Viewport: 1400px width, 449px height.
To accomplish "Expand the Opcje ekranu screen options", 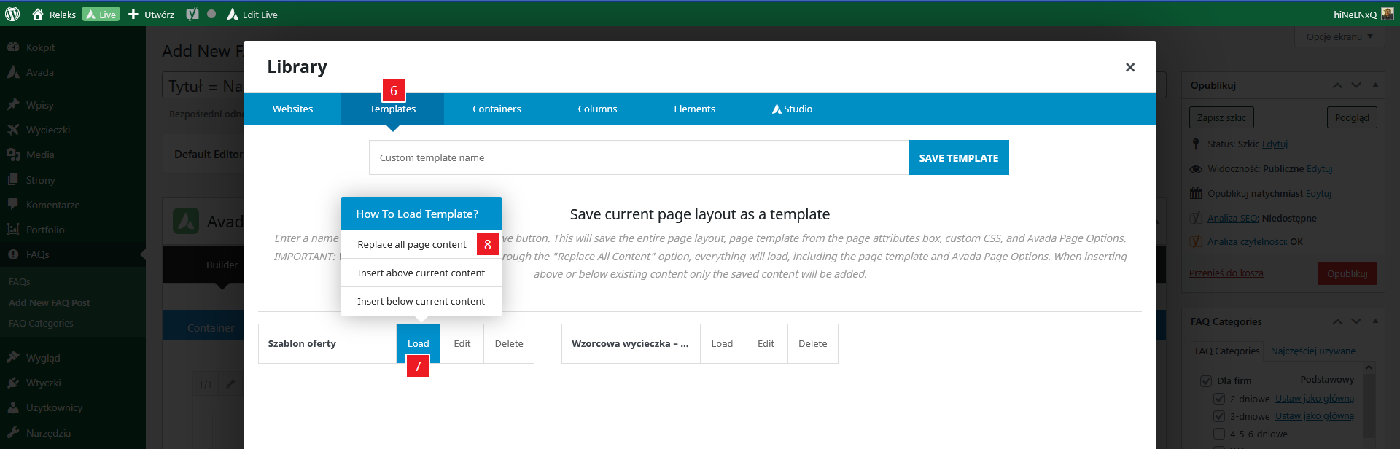I will [1339, 37].
